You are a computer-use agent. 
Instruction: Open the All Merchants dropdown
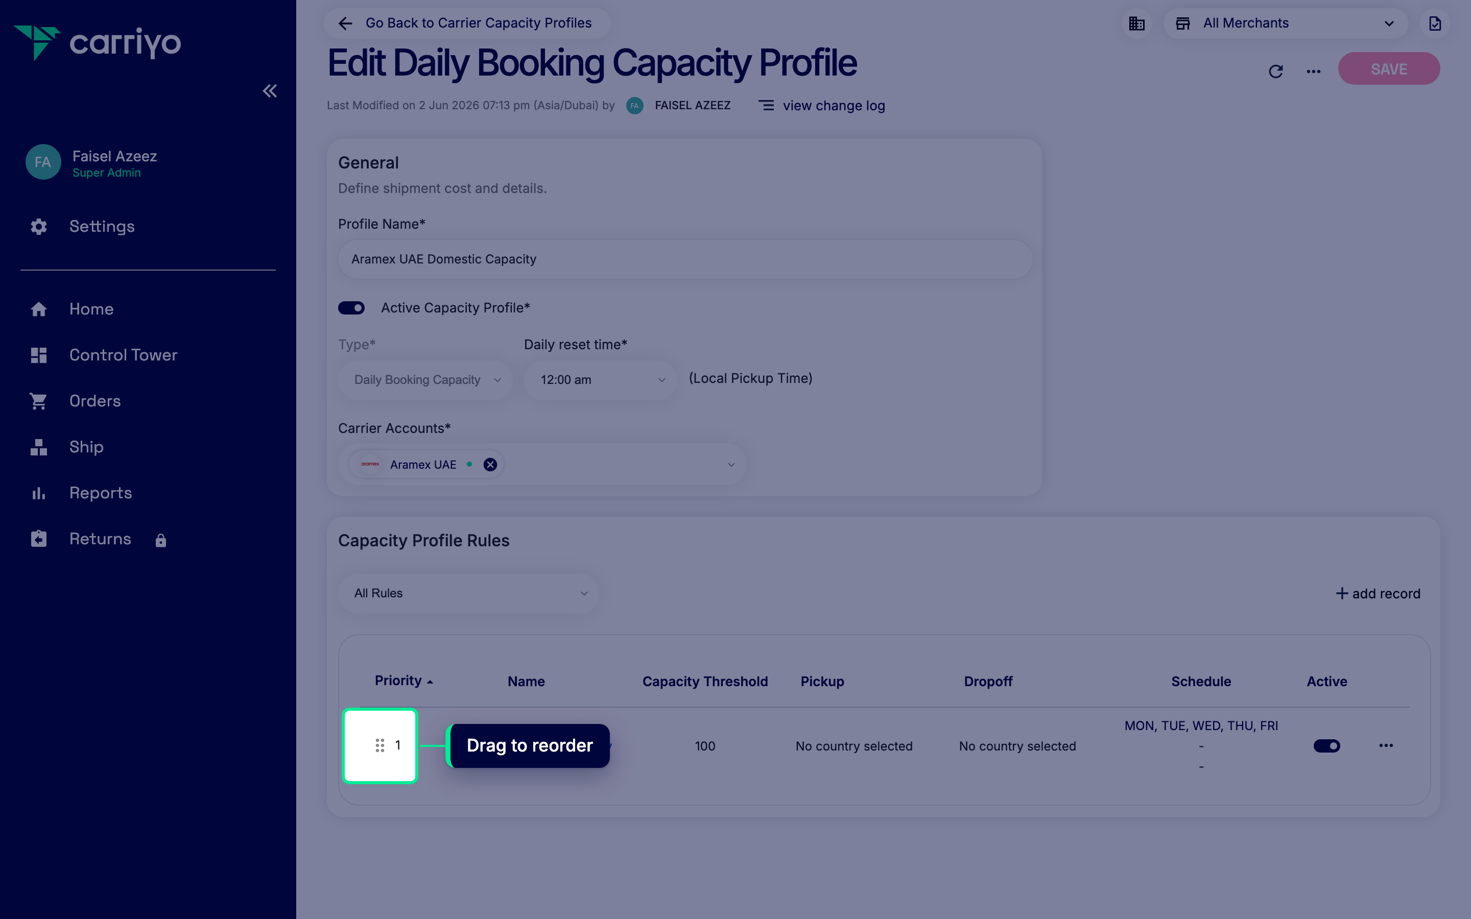[x=1286, y=23]
